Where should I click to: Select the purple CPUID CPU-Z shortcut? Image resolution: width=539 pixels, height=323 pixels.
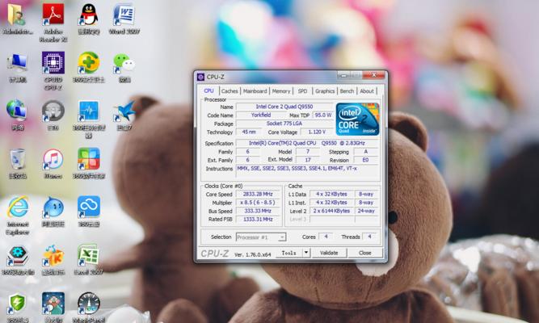coord(53,63)
